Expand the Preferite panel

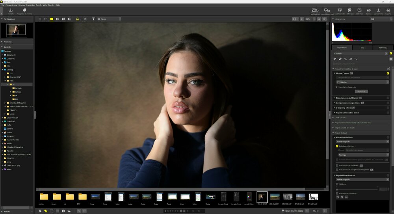point(2,41)
